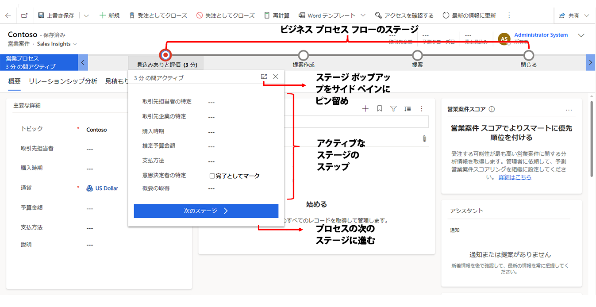Click 推定予算金額 field value in popup
The image size is (596, 307).
pos(211,146)
